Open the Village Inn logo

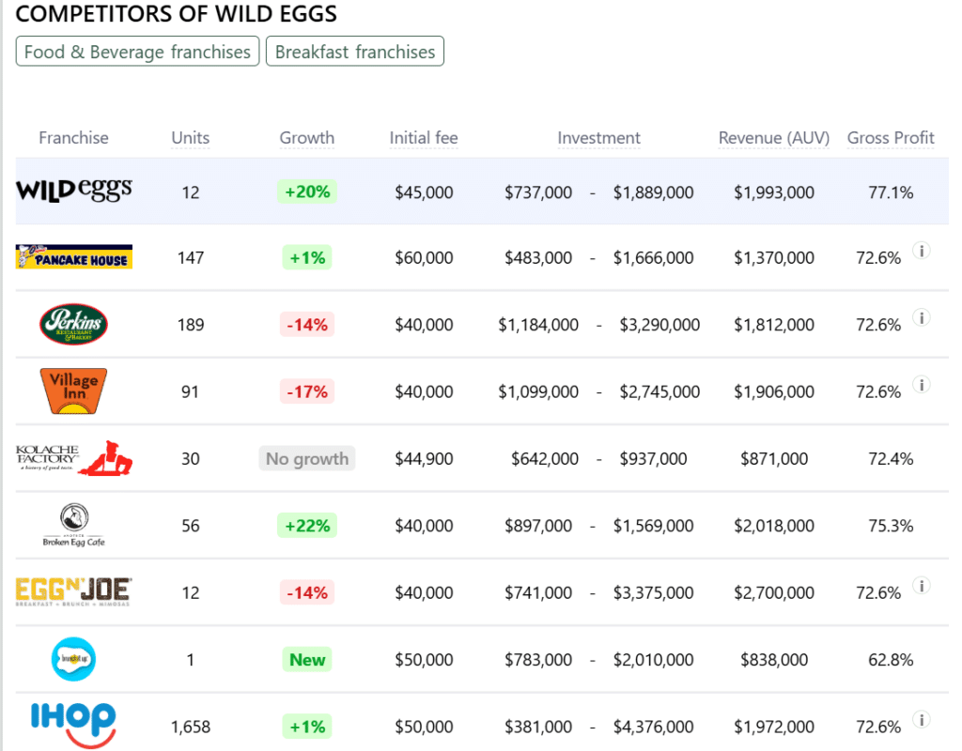(x=73, y=391)
